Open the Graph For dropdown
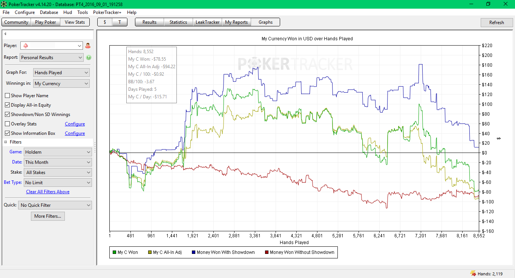The image size is (515, 278). [x=61, y=73]
